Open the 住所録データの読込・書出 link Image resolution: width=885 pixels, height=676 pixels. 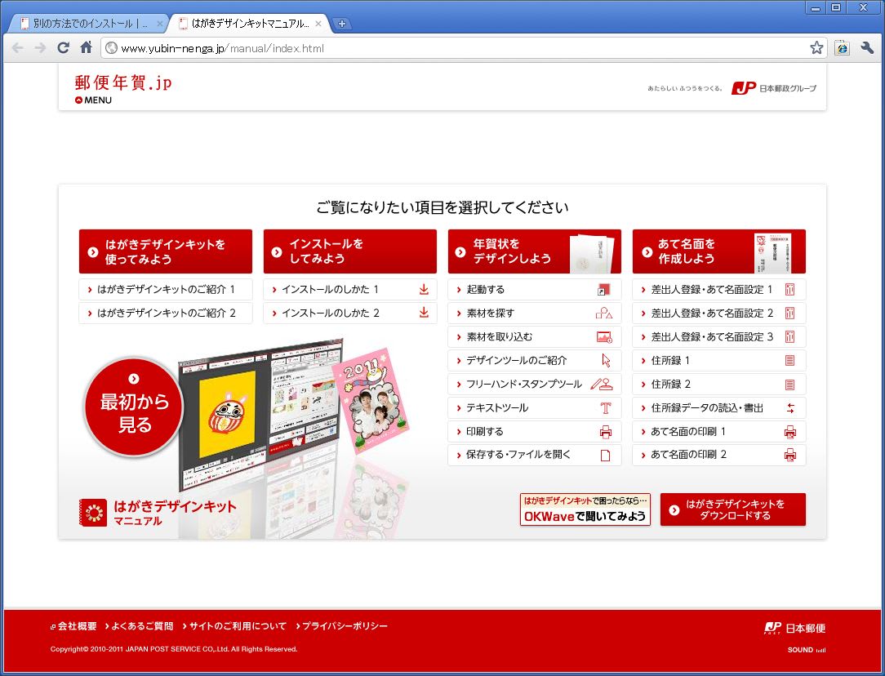707,408
